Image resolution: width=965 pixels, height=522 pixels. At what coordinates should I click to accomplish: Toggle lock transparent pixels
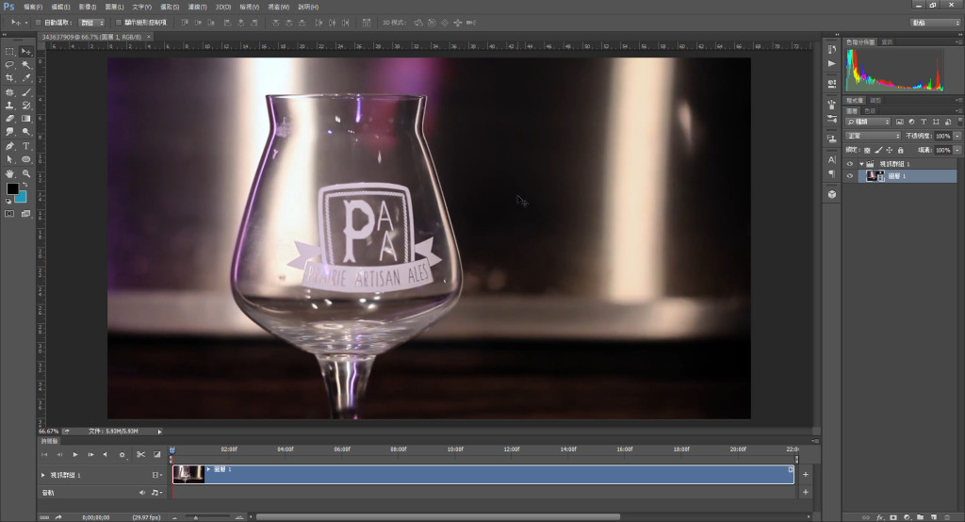(x=867, y=150)
